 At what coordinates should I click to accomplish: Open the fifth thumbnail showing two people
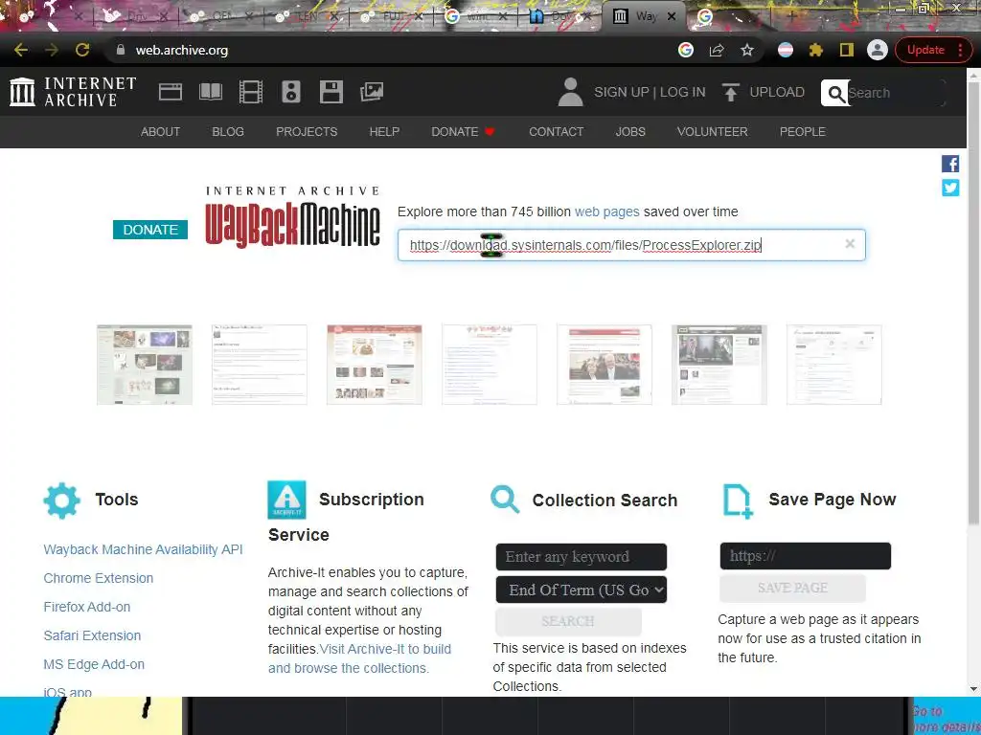click(605, 365)
